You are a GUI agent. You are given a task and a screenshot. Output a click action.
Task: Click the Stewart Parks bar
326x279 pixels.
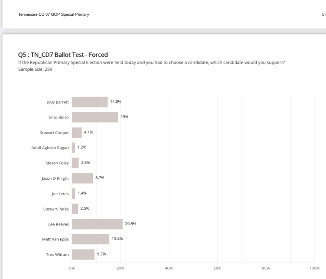[75, 209]
